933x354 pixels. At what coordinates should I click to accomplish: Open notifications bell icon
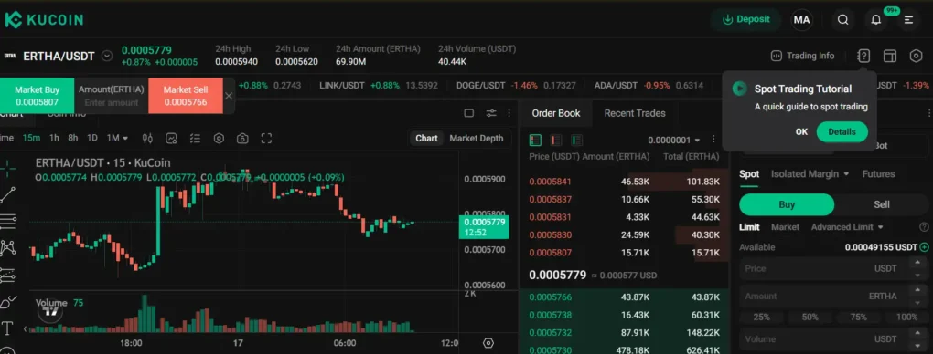[876, 19]
